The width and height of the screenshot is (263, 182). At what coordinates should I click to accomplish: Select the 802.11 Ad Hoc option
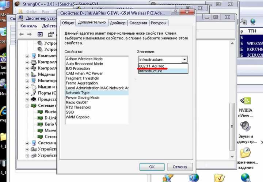click(x=163, y=66)
